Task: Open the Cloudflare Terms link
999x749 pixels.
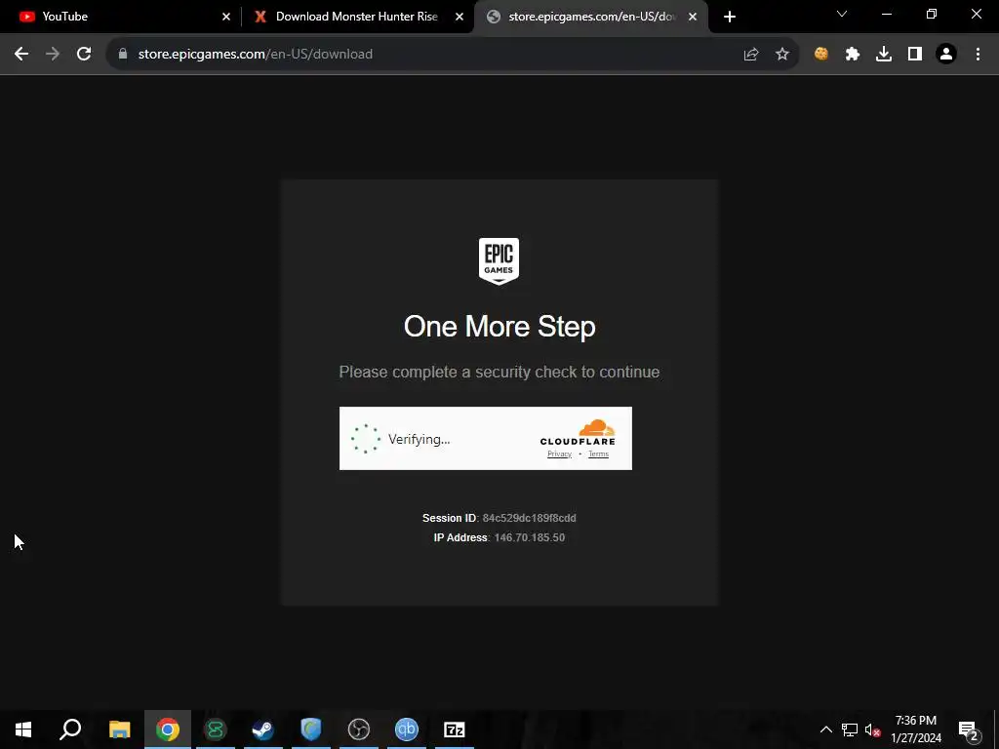Action: [x=598, y=453]
